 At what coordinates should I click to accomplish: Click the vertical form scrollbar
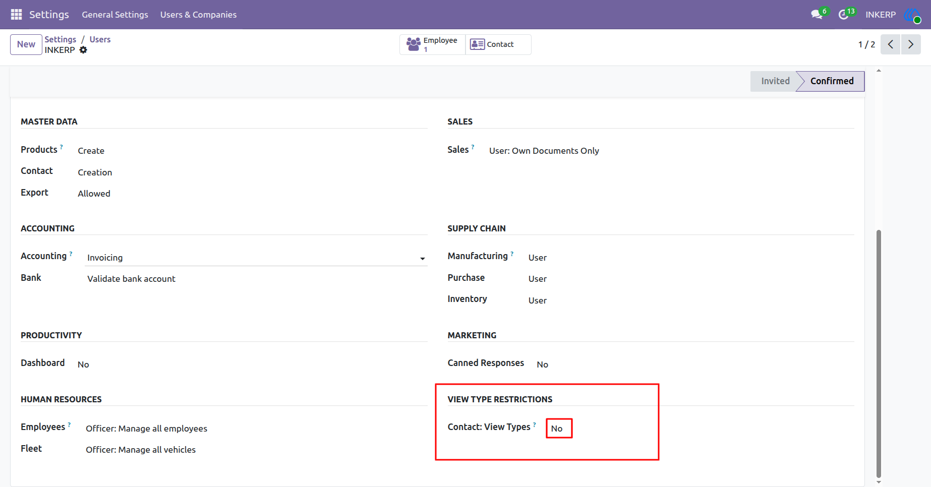879,353
